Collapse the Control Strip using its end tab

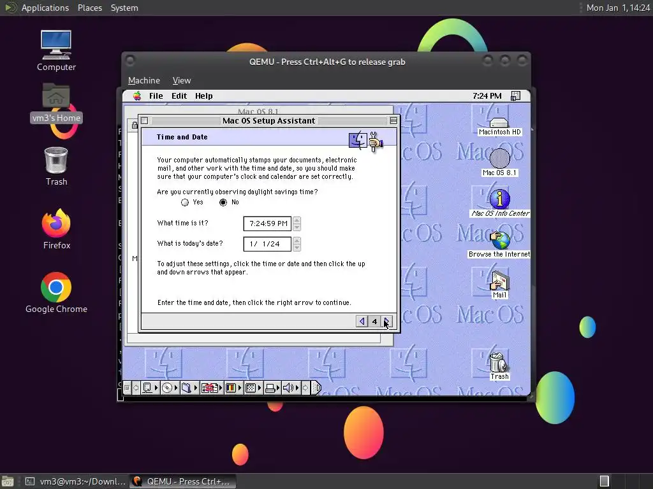316,388
